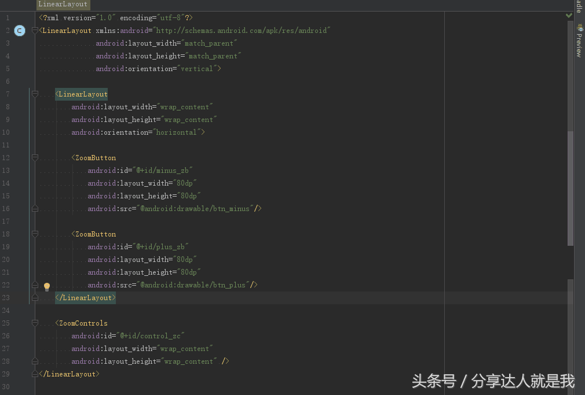Image resolution: width=585 pixels, height=395 pixels.
Task: Collapse the ZoomControls element fold
Action: (x=34, y=323)
